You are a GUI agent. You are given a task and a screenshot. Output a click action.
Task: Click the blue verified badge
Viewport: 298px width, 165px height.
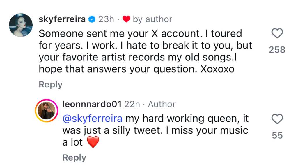click(x=92, y=19)
